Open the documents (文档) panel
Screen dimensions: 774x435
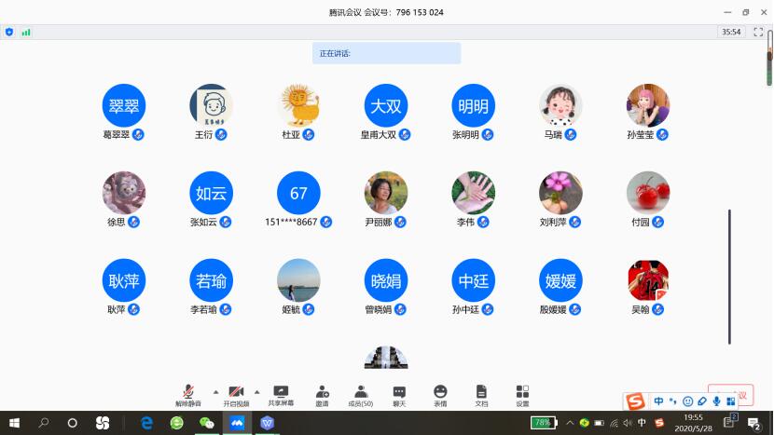[481, 394]
